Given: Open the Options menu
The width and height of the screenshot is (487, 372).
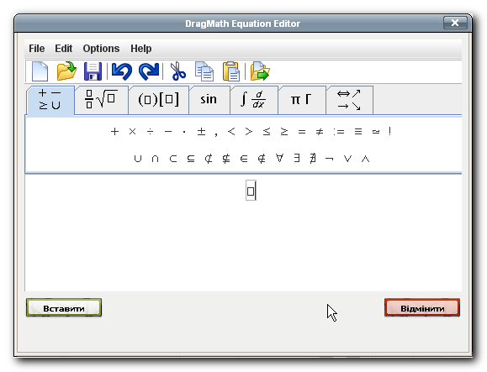Looking at the screenshot, I should point(101,49).
